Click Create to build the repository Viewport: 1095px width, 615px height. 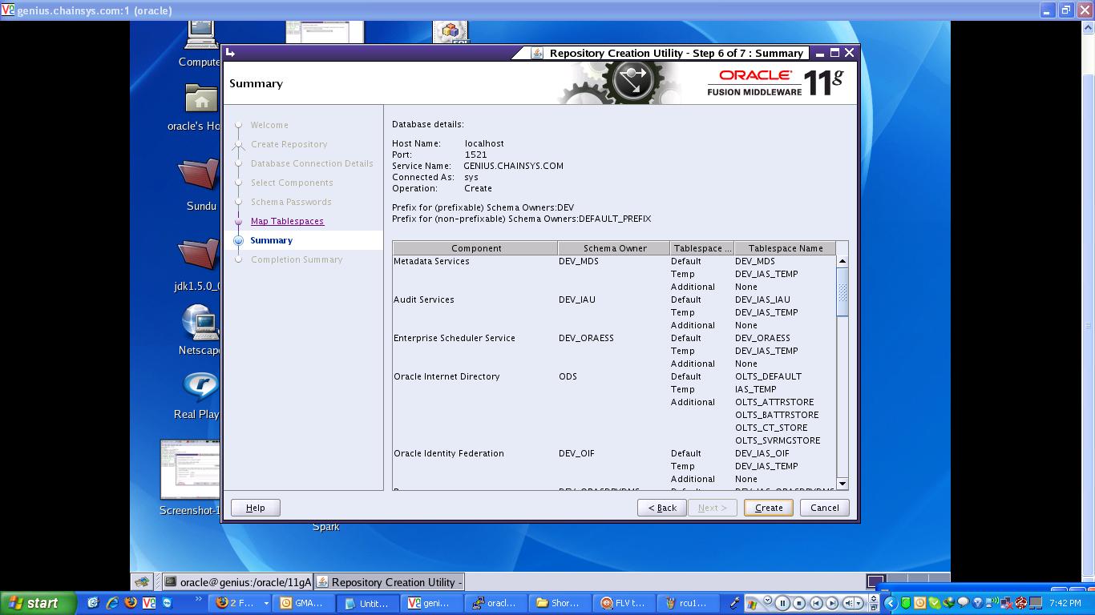(x=768, y=508)
